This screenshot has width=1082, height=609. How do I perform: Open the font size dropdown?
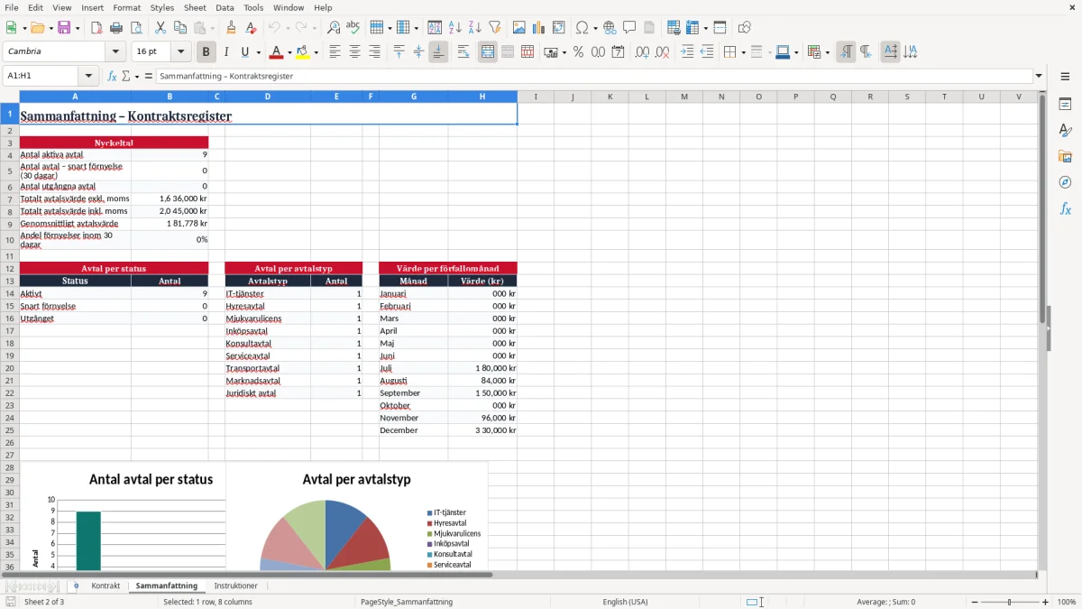(x=180, y=51)
